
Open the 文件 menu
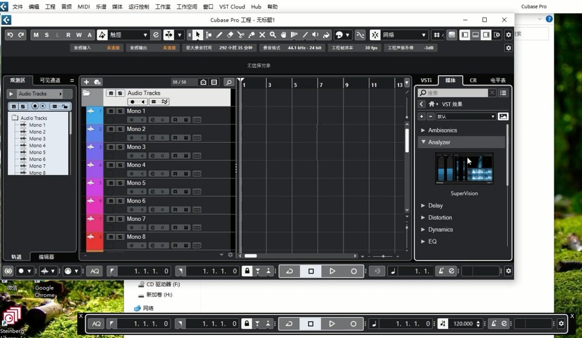pyautogui.click(x=17, y=7)
